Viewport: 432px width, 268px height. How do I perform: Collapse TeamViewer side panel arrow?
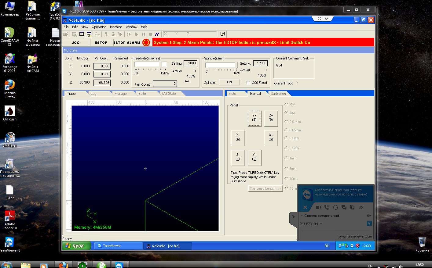[293, 217]
